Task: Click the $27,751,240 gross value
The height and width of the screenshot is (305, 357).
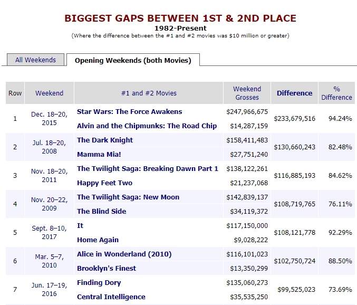Action: click(x=249, y=154)
